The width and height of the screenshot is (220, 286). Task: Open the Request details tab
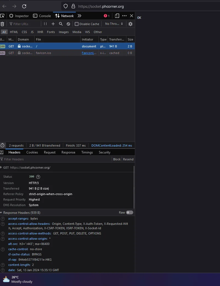(50, 152)
